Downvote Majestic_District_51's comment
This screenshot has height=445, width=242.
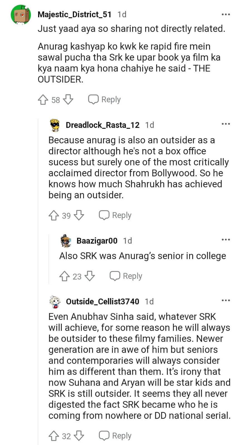68,100
